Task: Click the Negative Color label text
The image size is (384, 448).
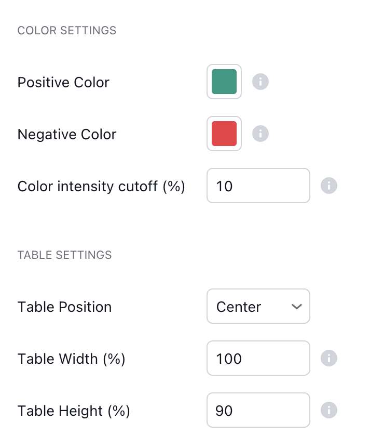Action: pos(67,135)
